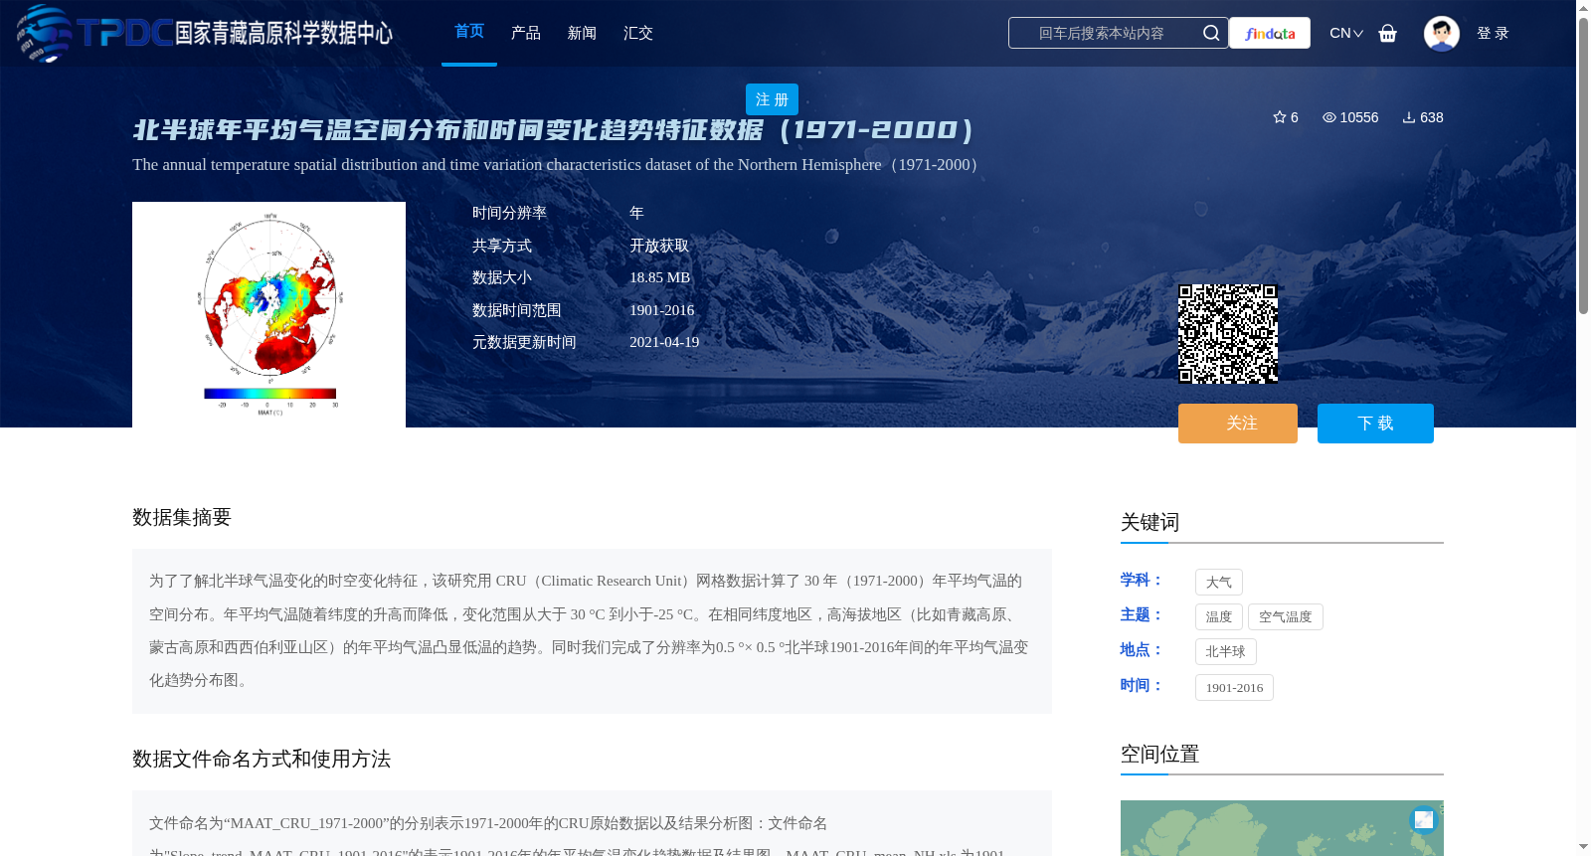The image size is (1591, 856).
Task: Open the northern hemisphere temperature map thumbnail
Action: click(x=268, y=314)
